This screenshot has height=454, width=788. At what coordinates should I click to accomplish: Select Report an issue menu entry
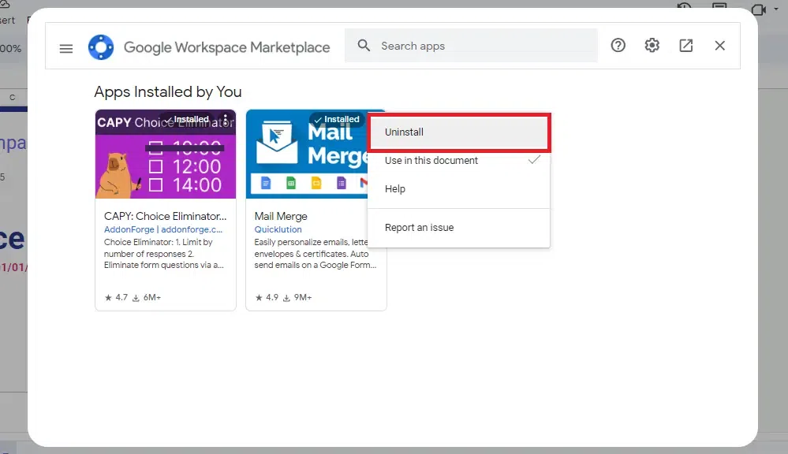coord(459,228)
